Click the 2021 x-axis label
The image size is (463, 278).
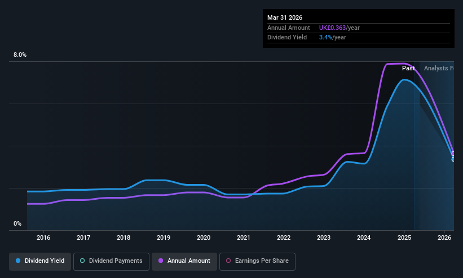click(x=244, y=237)
